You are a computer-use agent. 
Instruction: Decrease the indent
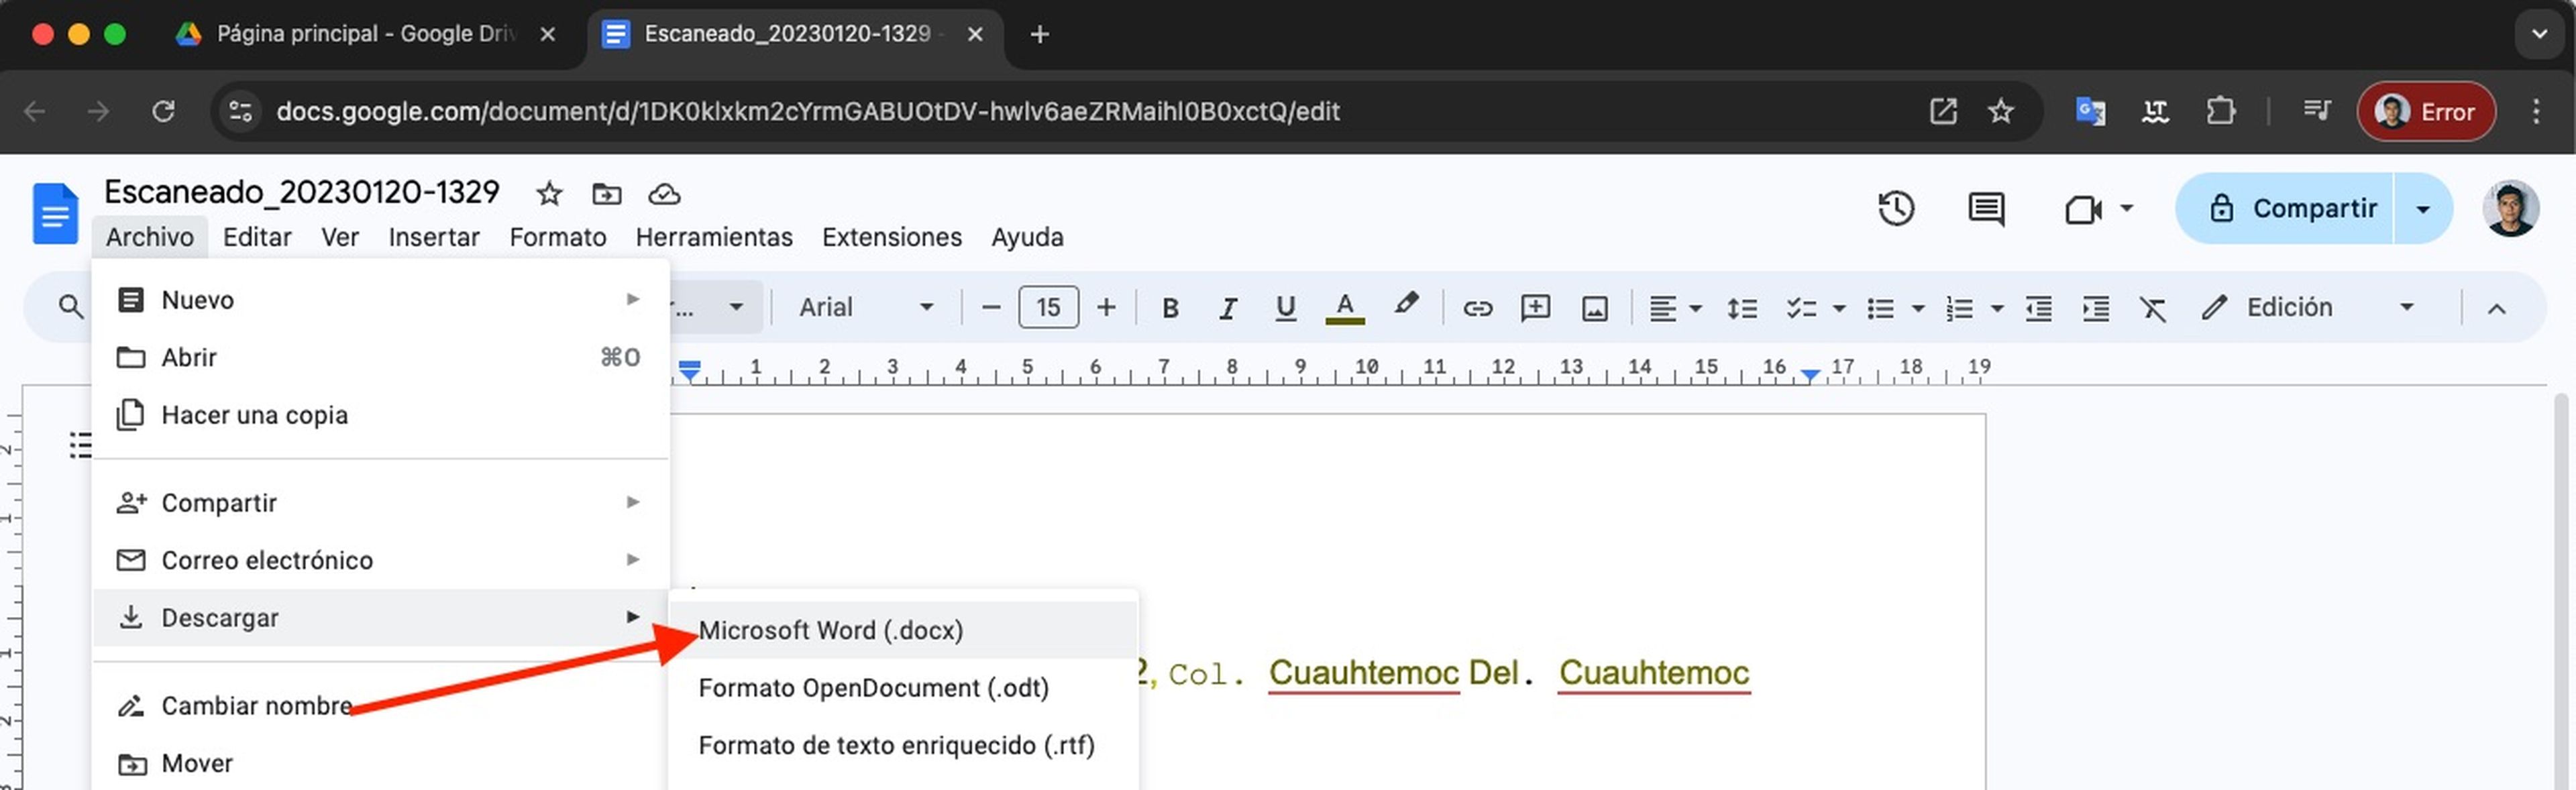[x=2038, y=308]
